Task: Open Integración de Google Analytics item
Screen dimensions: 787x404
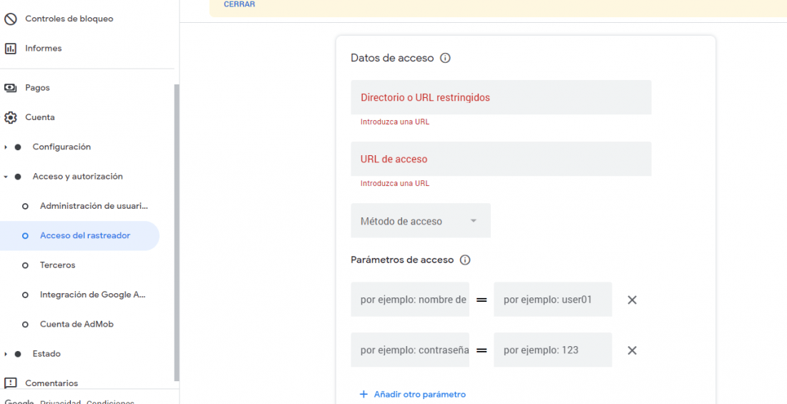Action: click(93, 295)
